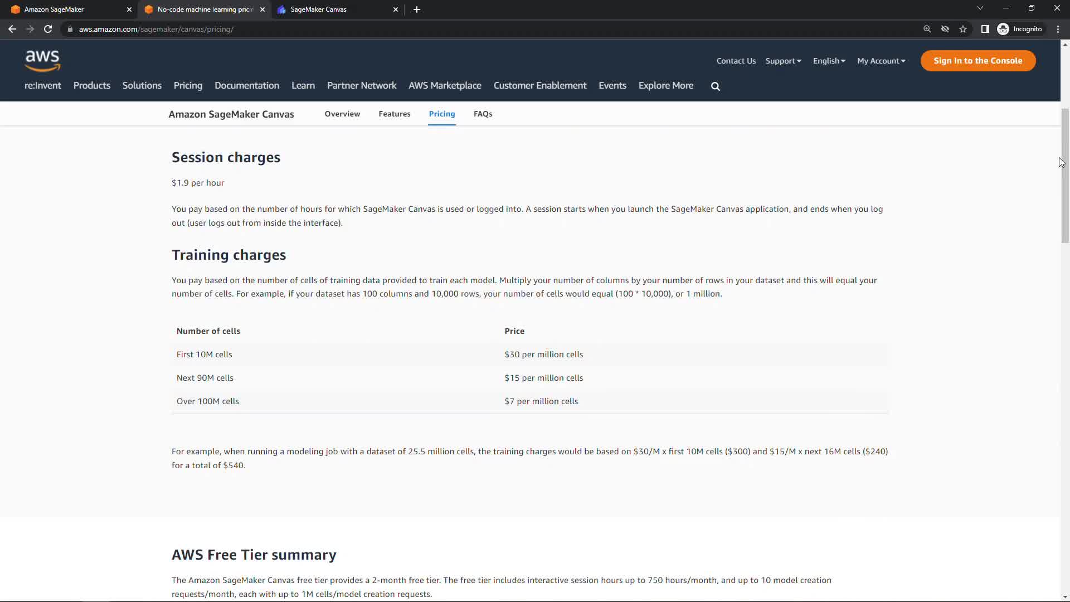This screenshot has width=1070, height=602.
Task: Open a new browser tab
Action: [417, 9]
